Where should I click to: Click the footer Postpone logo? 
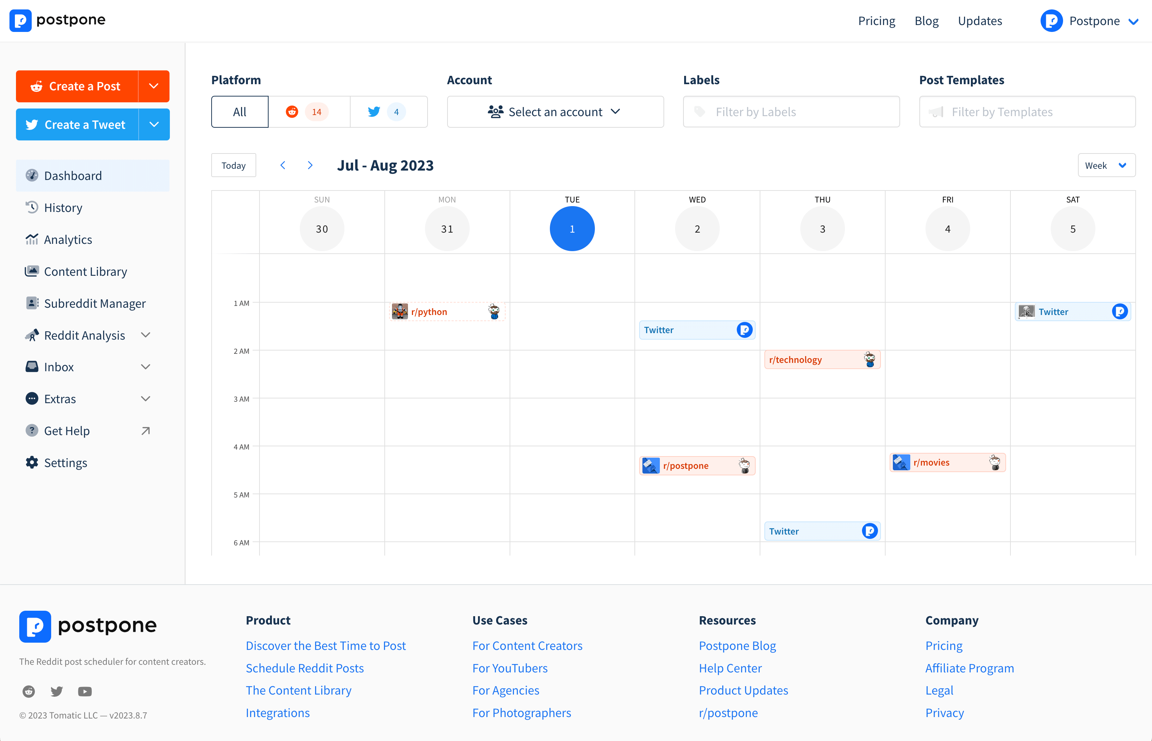click(88, 626)
